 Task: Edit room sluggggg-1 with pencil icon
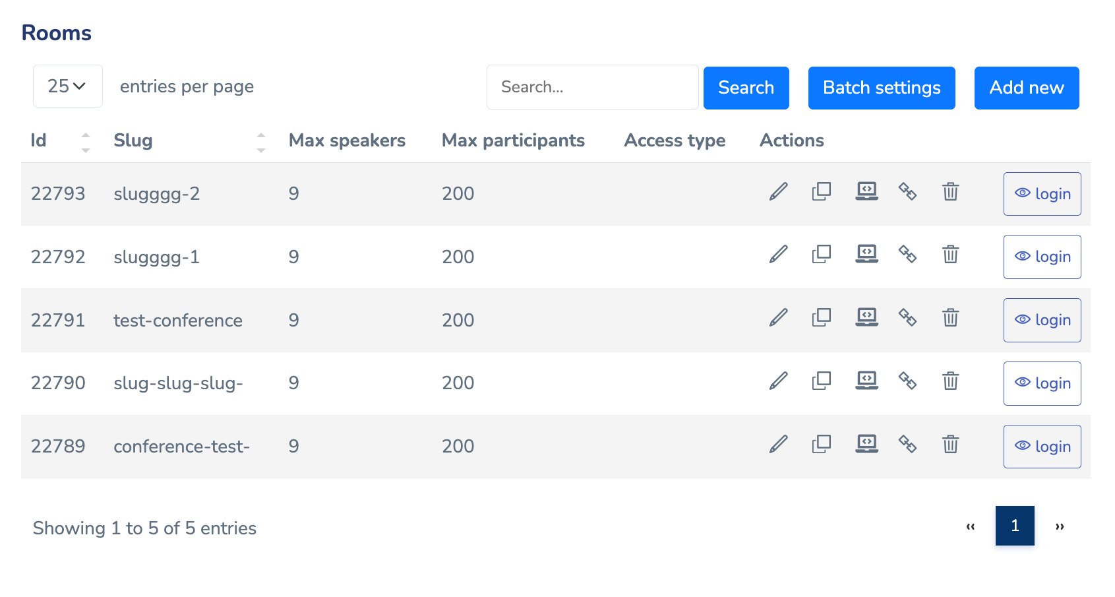779,255
